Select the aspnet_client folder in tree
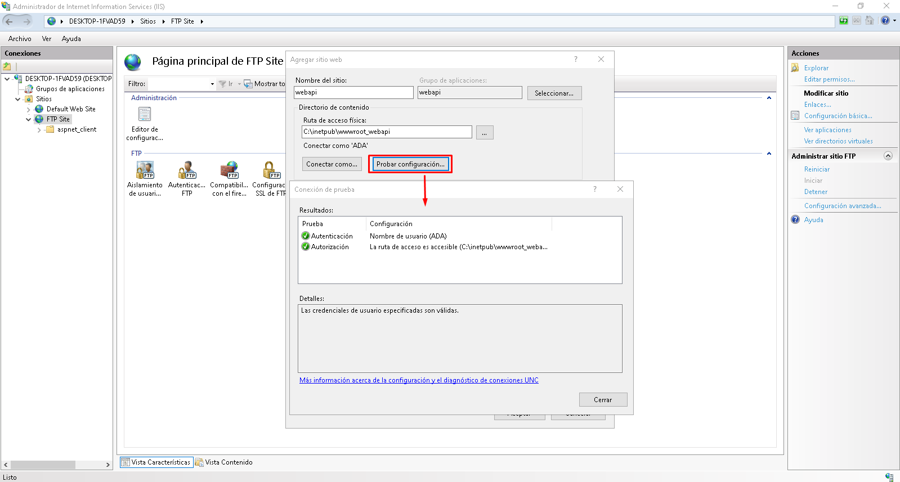Screen dimensions: 900x482 coord(77,129)
